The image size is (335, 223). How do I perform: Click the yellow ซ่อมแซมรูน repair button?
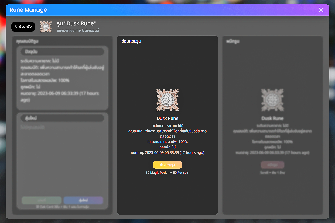pyautogui.click(x=167, y=165)
